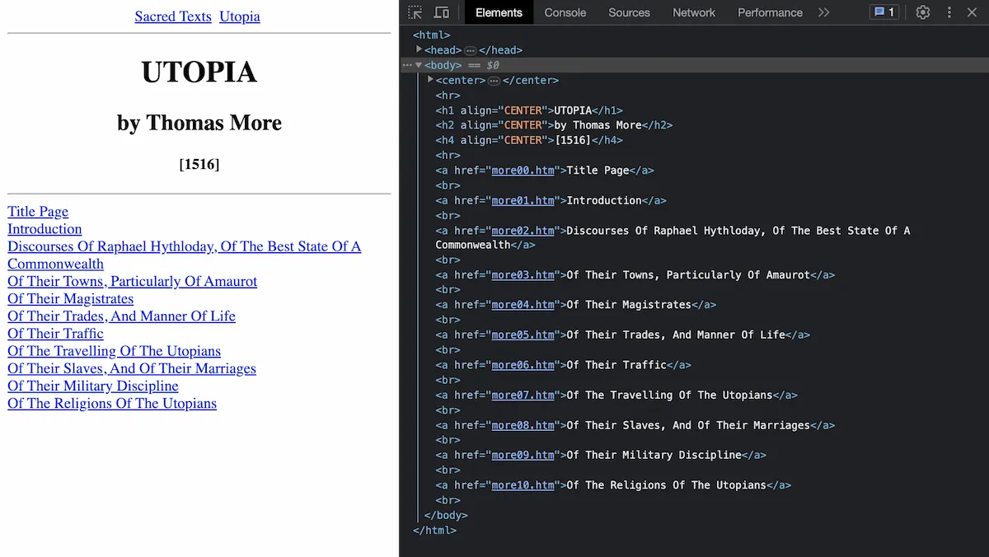Viewport: 989px width, 557px height.
Task: Click more10.htm href in DevTools
Action: point(523,485)
